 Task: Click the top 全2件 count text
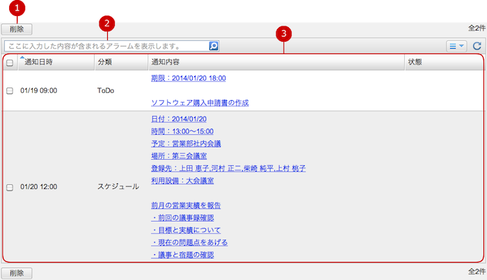477,28
